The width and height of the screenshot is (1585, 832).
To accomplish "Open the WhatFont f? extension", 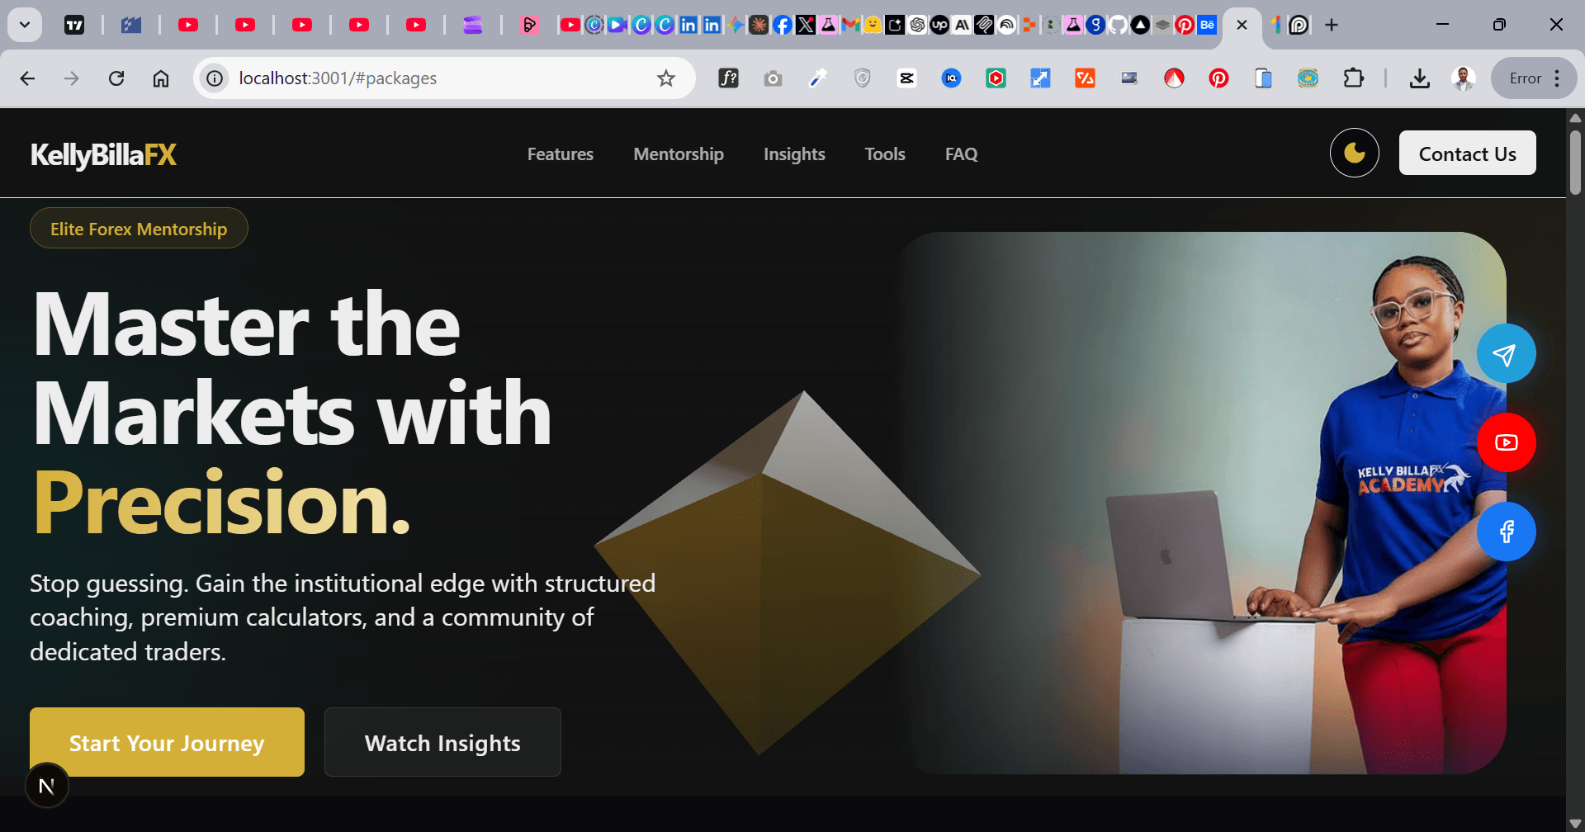I will [728, 78].
